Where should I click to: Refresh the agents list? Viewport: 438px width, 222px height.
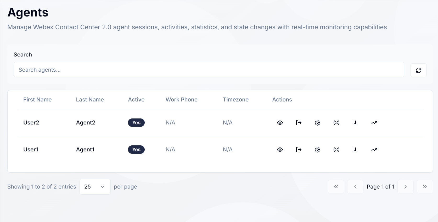click(418, 70)
